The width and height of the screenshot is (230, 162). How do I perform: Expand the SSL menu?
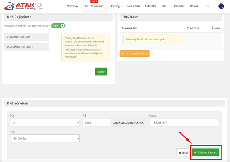click(166, 6)
